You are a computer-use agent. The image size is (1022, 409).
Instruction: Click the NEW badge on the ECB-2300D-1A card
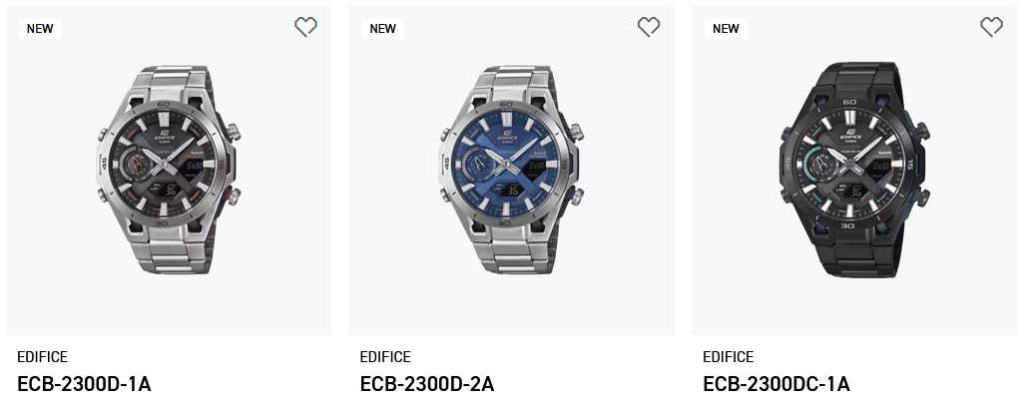[x=40, y=29]
